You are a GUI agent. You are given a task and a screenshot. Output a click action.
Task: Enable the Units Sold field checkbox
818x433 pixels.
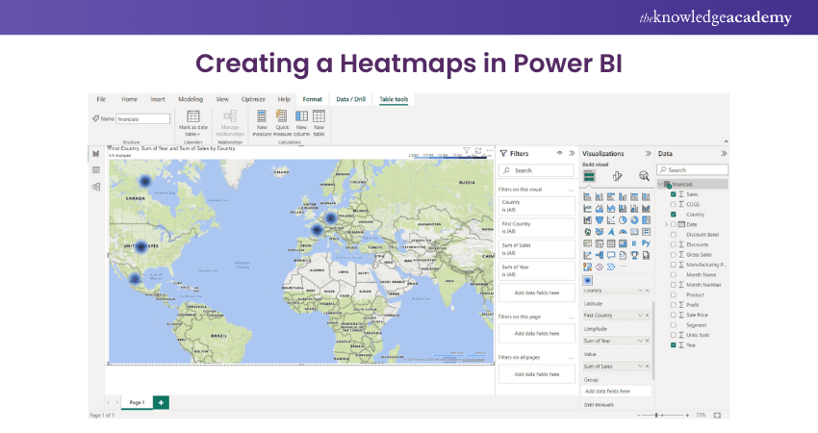(x=673, y=335)
